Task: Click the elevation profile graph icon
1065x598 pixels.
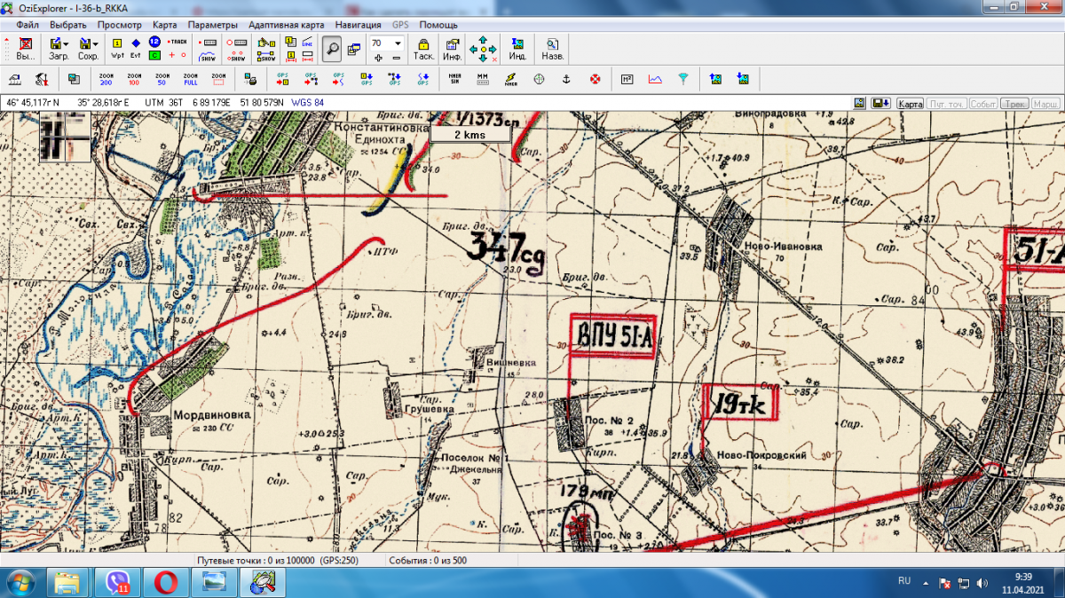Action: point(655,79)
